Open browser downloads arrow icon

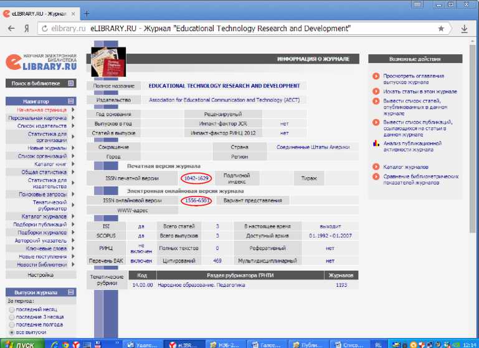465,29
